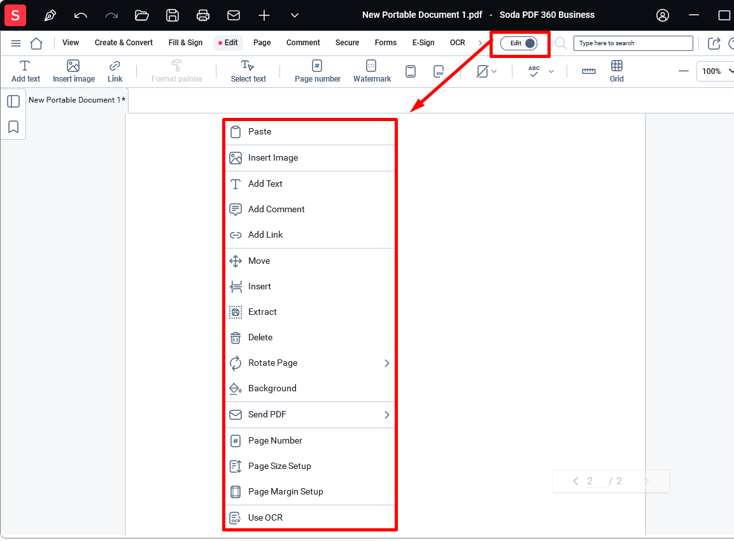734x541 pixels.
Task: Choose Move in the context menu
Action: (311, 261)
